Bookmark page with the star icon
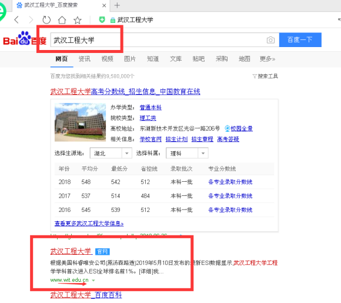This screenshot has height=303, width=341. [78, 20]
